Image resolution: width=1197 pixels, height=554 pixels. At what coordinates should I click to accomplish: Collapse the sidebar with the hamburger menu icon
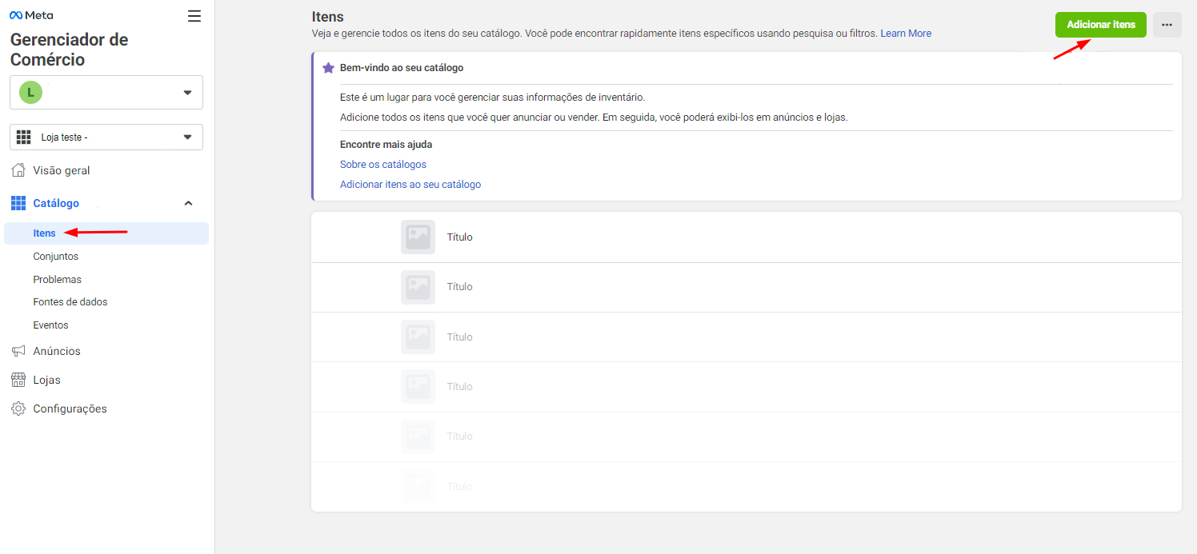coord(194,16)
